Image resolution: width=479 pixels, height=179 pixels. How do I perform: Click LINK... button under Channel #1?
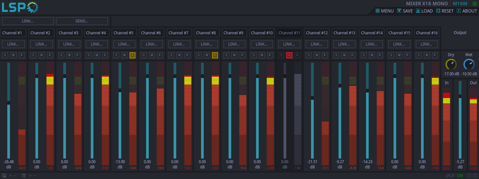click(x=14, y=44)
